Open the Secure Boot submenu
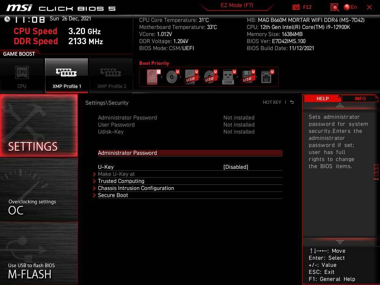Image resolution: width=380 pixels, height=285 pixels. pyautogui.click(x=113, y=195)
